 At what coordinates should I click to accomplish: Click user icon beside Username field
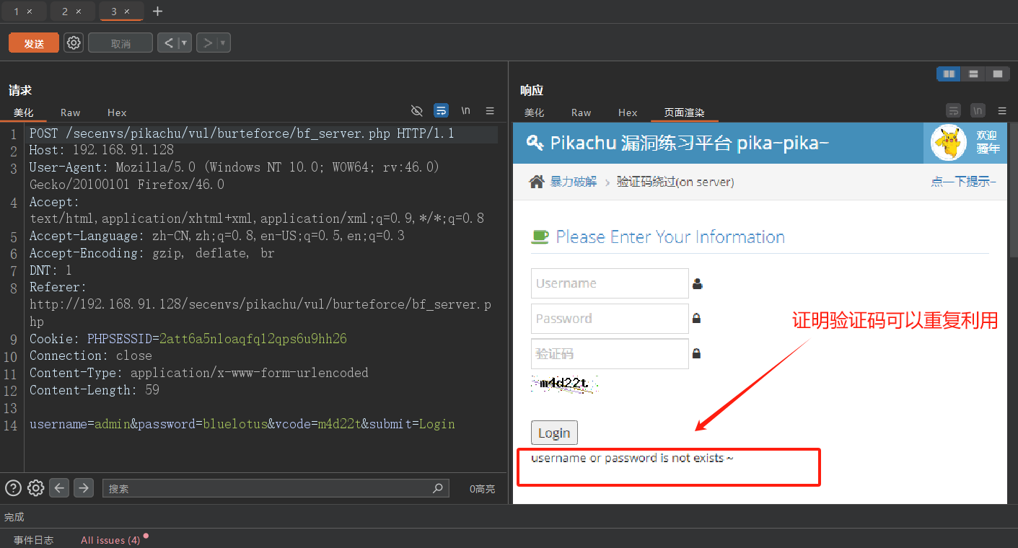tap(697, 284)
